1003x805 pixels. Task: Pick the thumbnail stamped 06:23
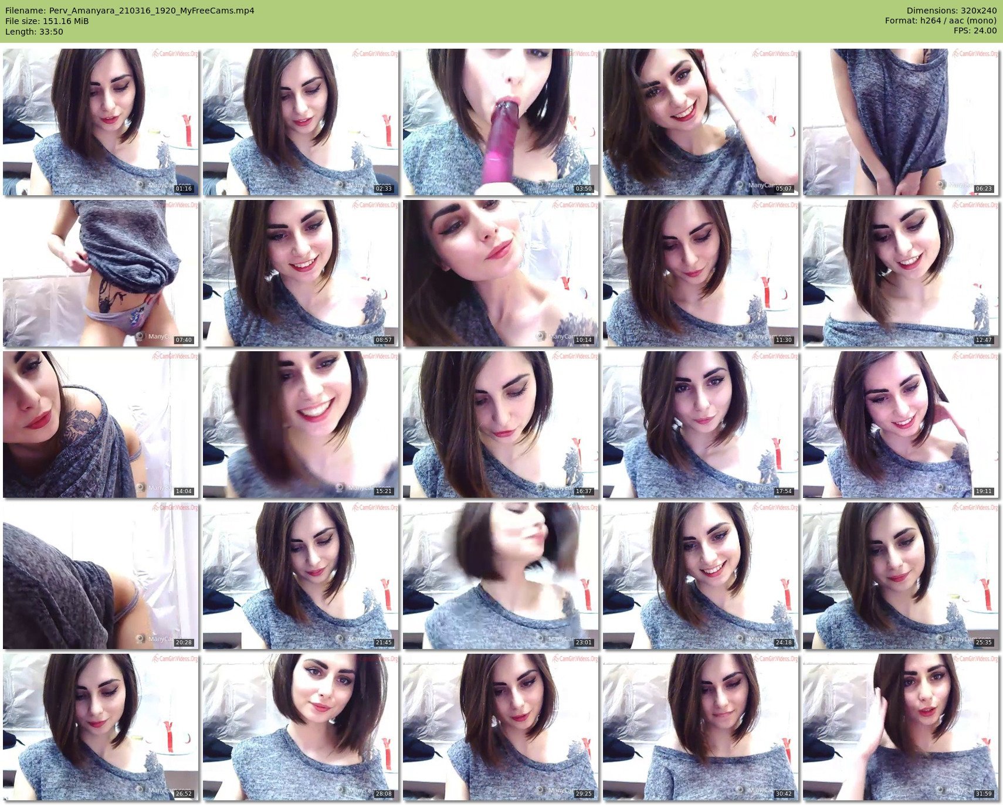[x=900, y=122]
